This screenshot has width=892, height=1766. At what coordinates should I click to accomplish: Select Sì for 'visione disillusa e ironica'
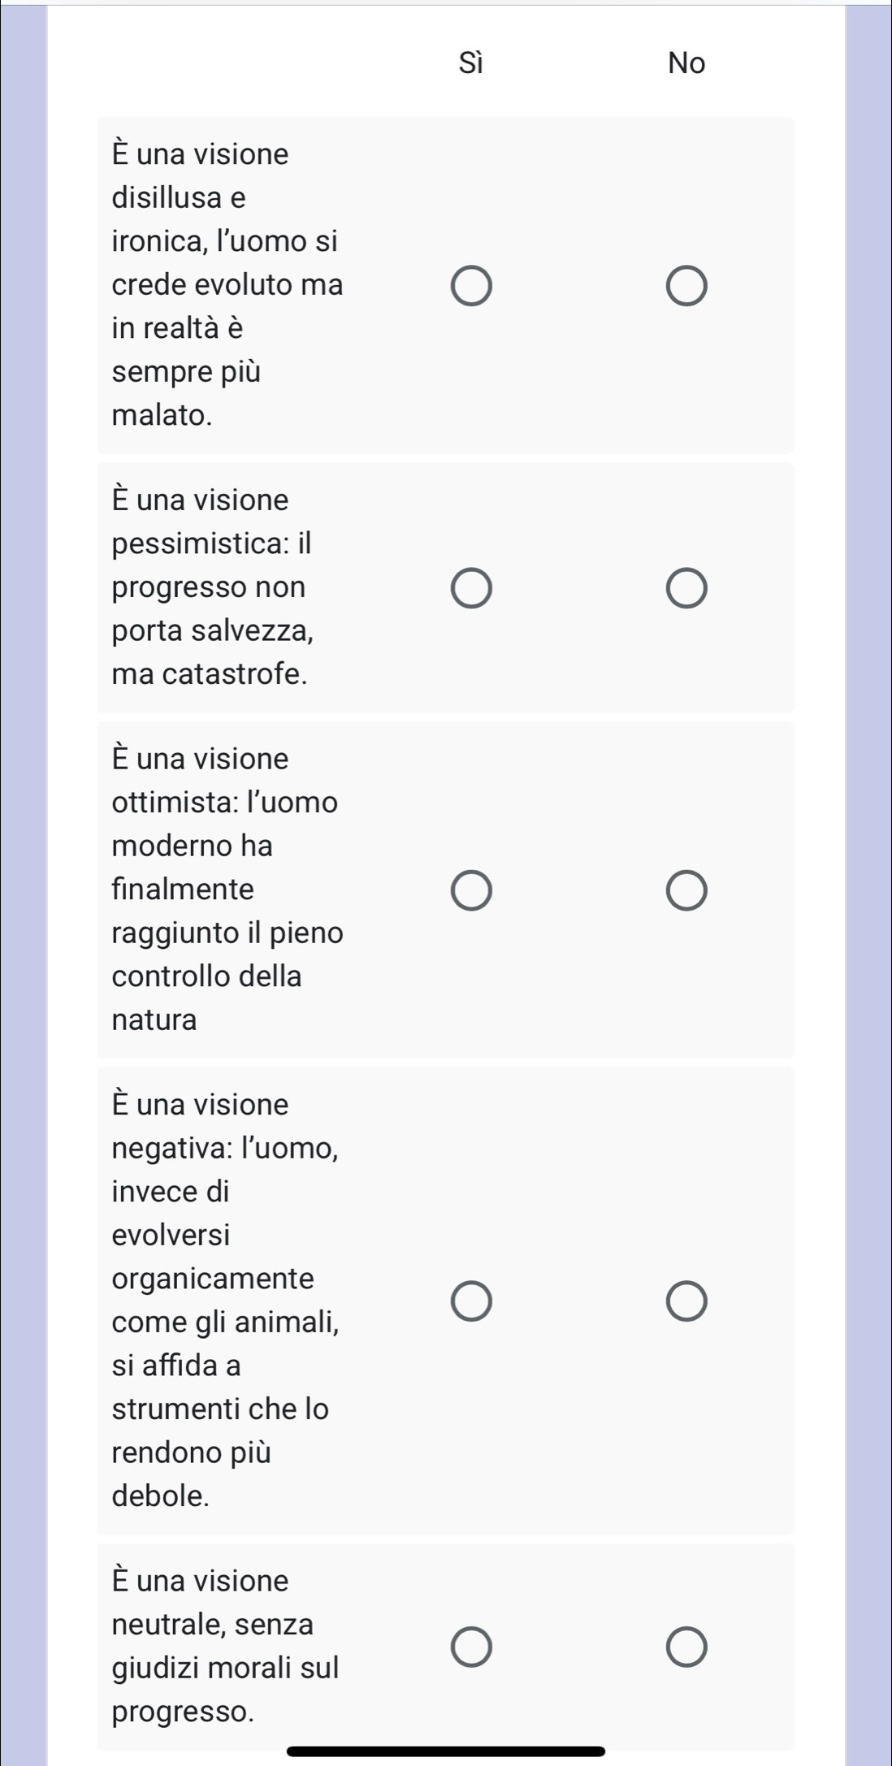pos(471,286)
